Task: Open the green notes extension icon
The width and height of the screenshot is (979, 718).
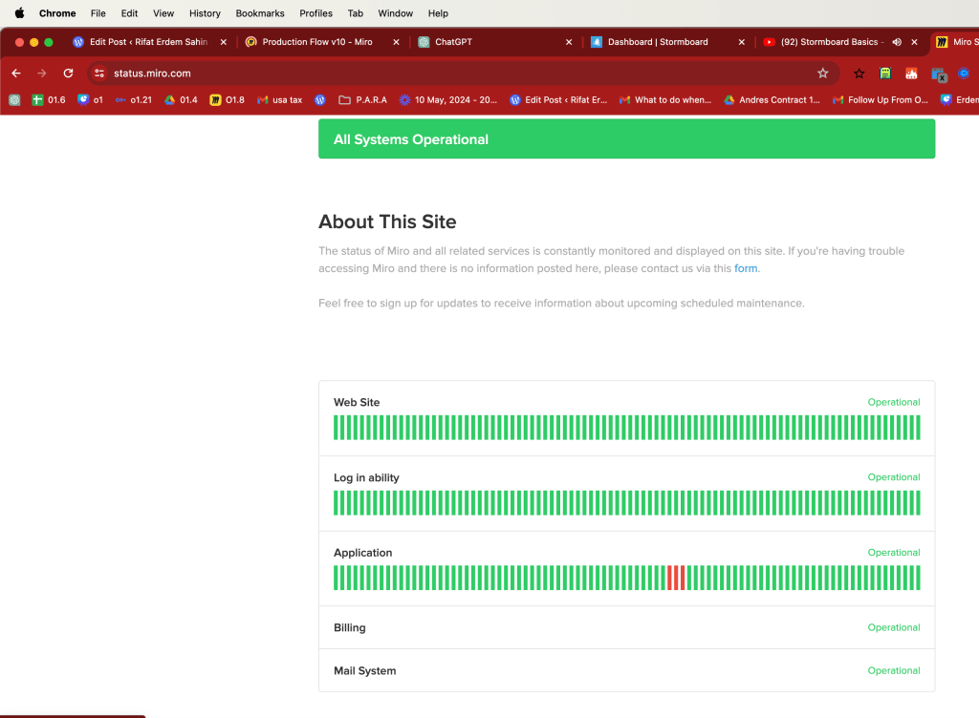Action: pyautogui.click(x=885, y=74)
